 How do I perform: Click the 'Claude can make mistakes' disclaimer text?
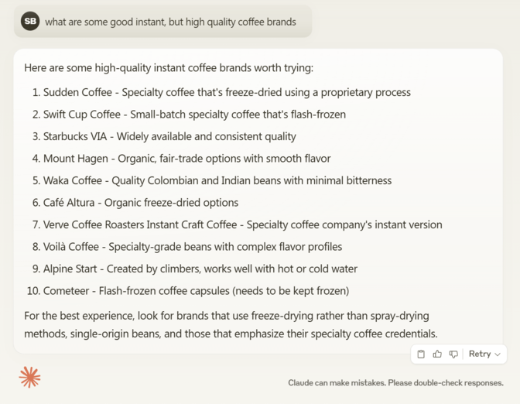click(395, 383)
